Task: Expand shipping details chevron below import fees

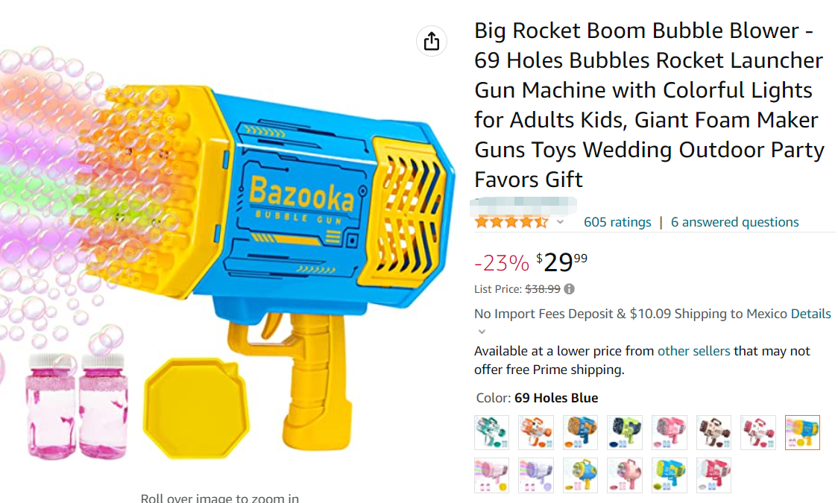Action: 482,332
